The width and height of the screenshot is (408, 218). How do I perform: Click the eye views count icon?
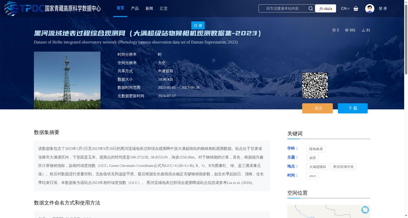[x=347, y=30]
